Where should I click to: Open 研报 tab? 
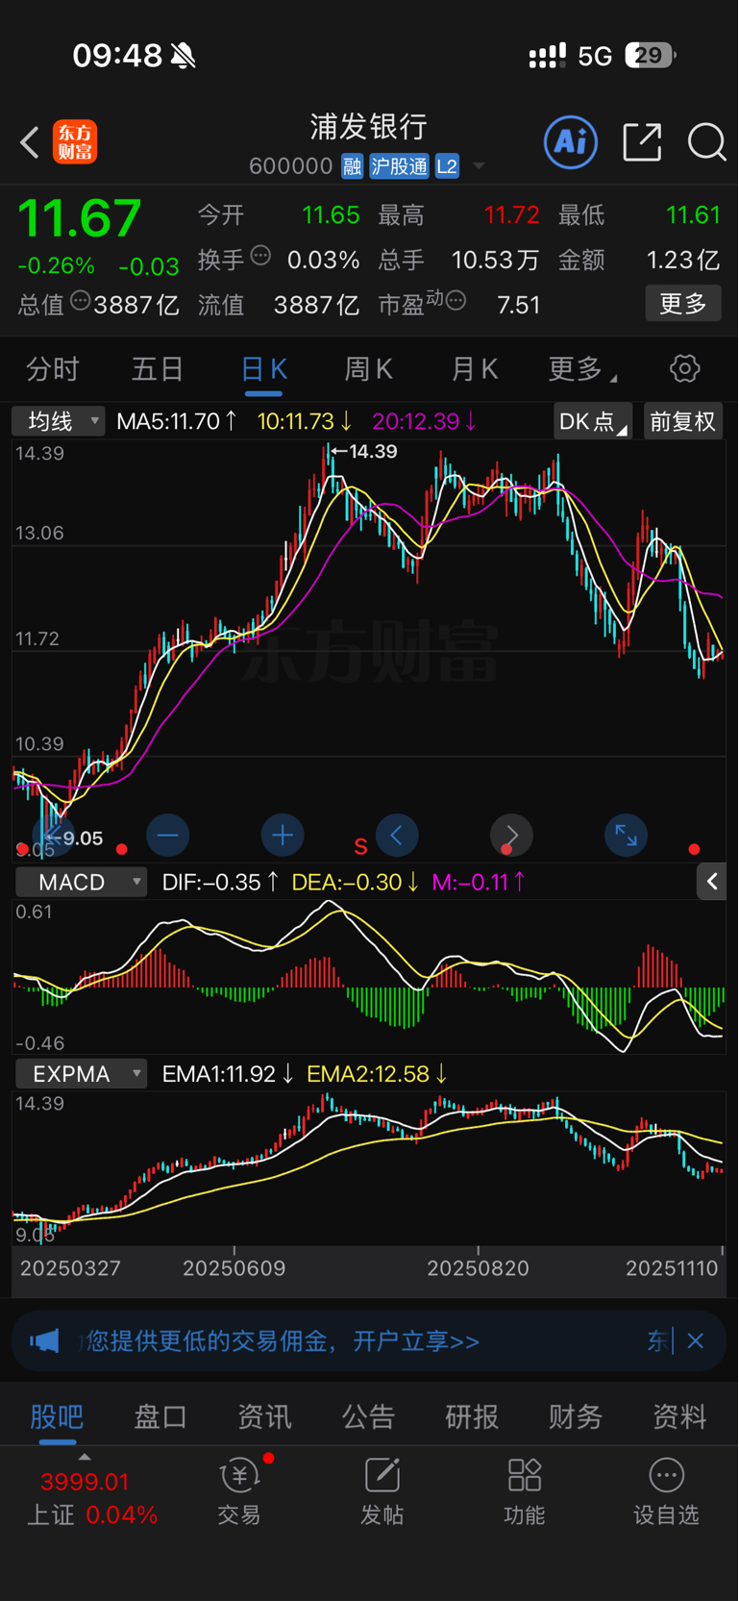point(472,1416)
